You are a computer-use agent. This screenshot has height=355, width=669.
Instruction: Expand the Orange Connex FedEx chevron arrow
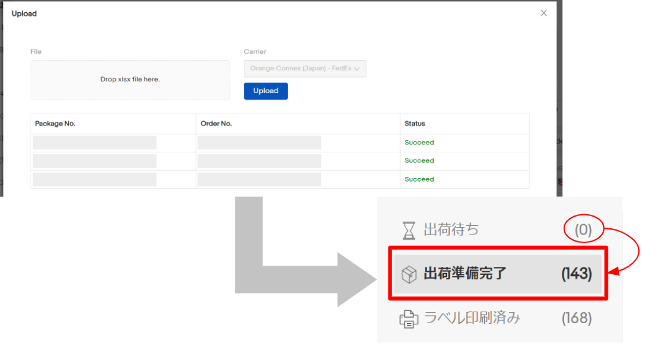tap(357, 69)
